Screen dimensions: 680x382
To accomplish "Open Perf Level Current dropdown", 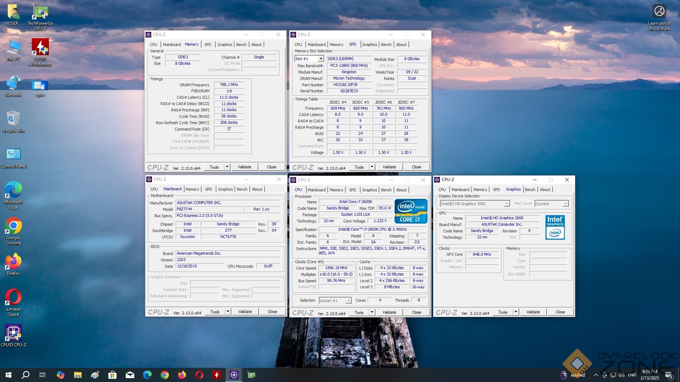I will (551, 204).
